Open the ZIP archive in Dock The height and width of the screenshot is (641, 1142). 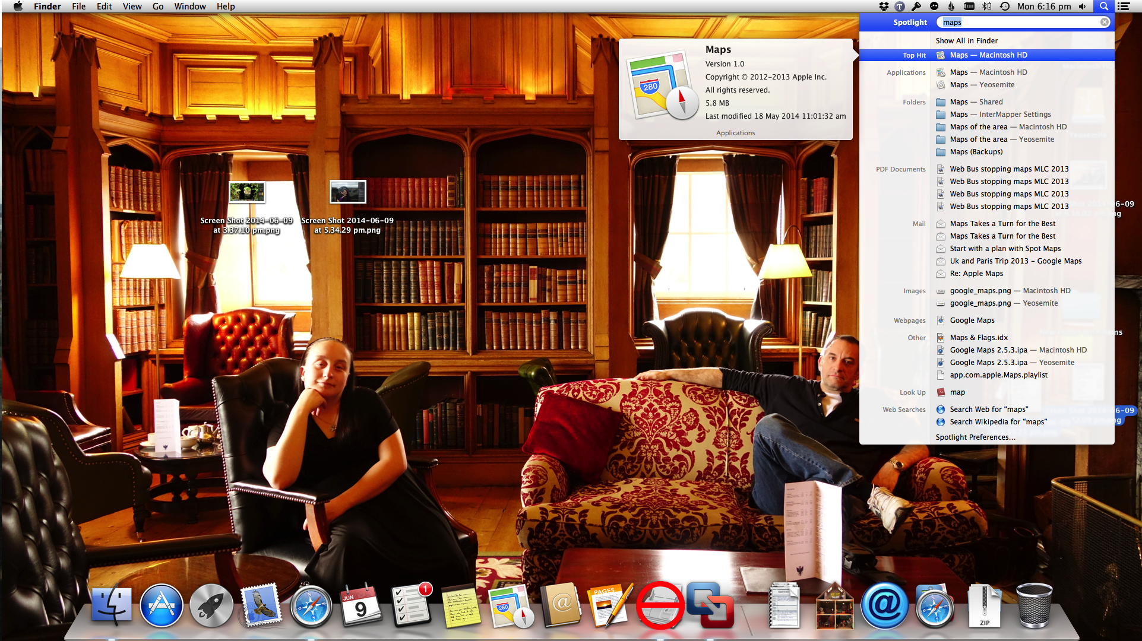(984, 606)
